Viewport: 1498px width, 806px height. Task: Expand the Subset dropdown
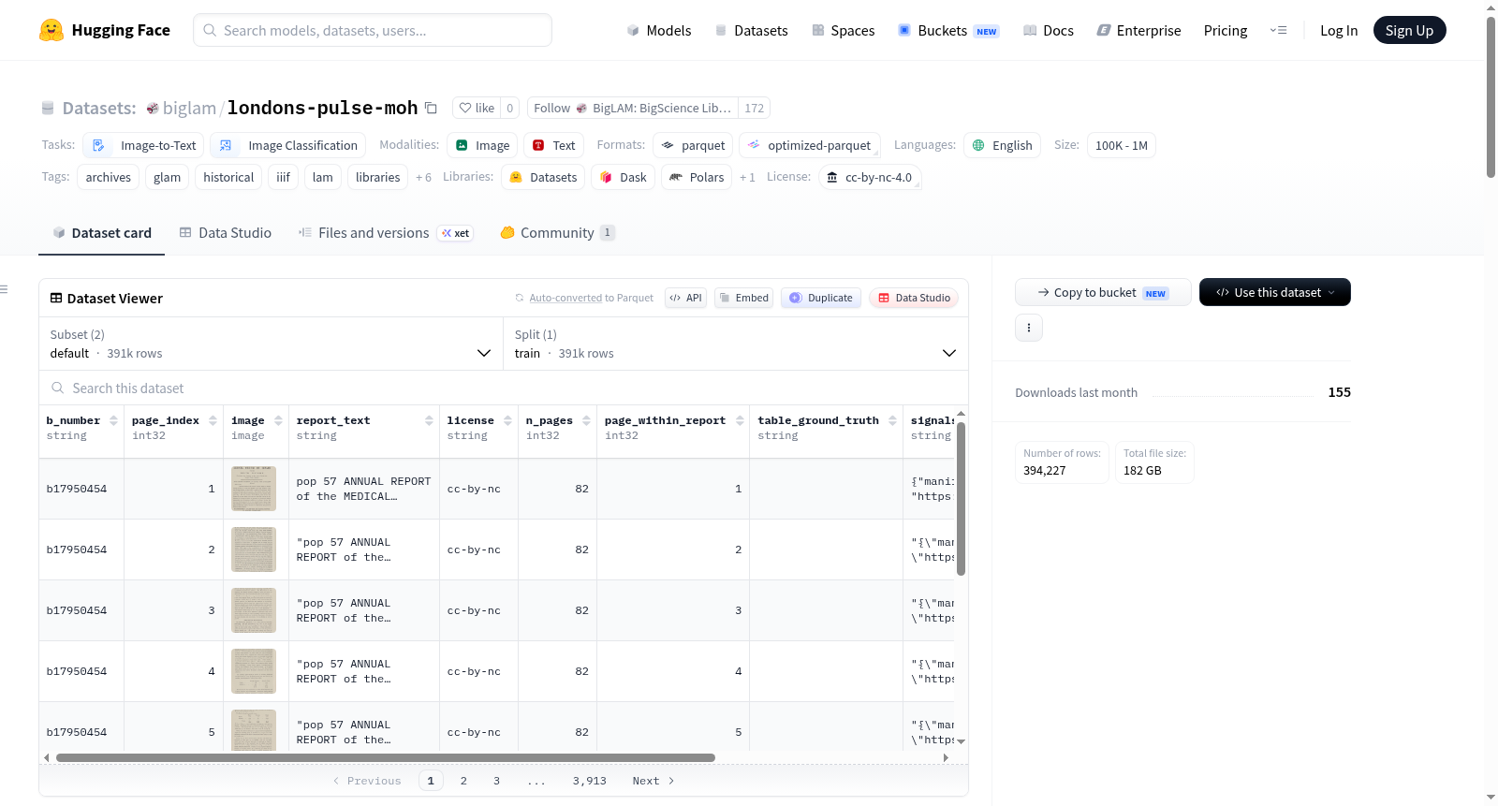[x=272, y=344]
